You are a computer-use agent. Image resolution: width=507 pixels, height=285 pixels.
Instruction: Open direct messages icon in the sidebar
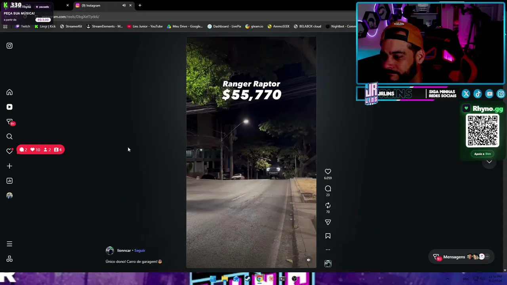pos(10,122)
